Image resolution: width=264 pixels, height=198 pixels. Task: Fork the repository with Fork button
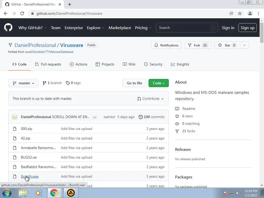click(x=198, y=45)
